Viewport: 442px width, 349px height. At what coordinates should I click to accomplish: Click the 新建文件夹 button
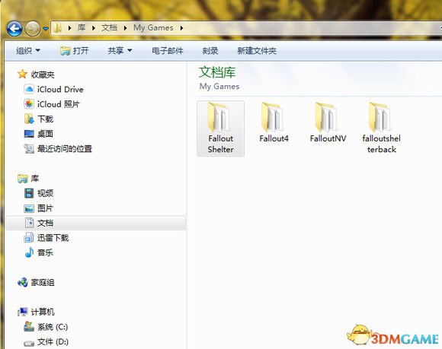pyautogui.click(x=257, y=51)
